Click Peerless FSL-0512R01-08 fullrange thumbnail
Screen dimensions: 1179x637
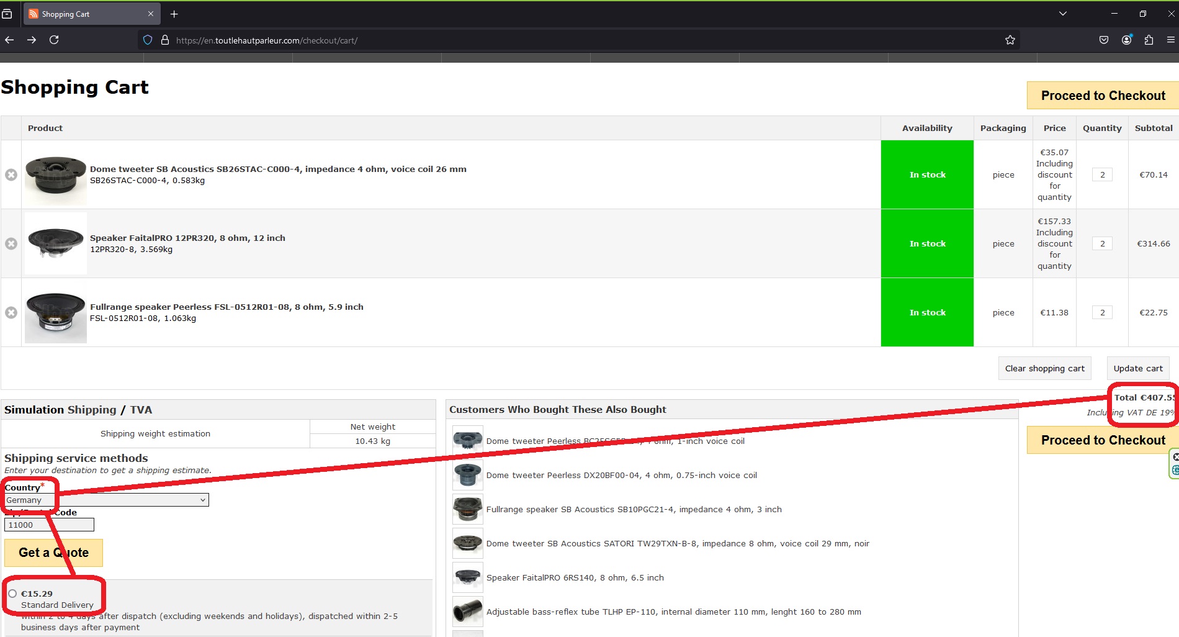pos(56,312)
